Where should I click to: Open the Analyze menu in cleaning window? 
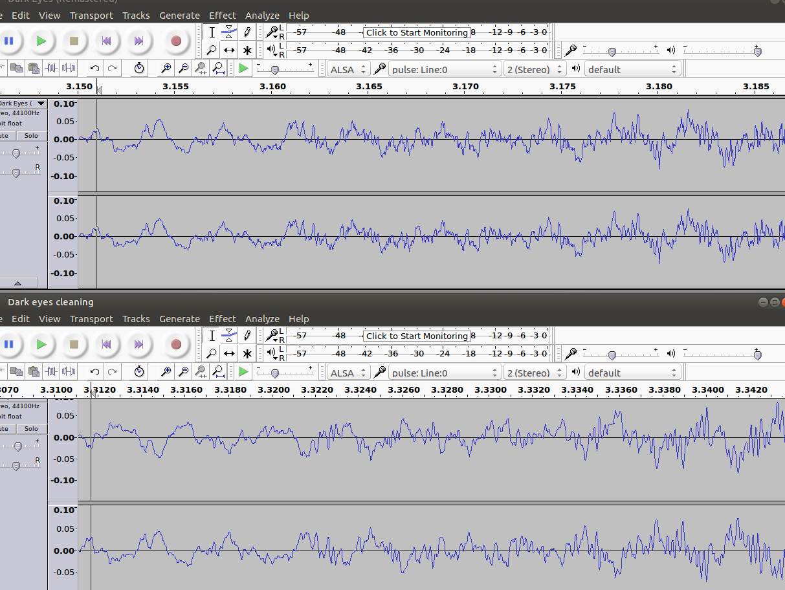point(262,318)
